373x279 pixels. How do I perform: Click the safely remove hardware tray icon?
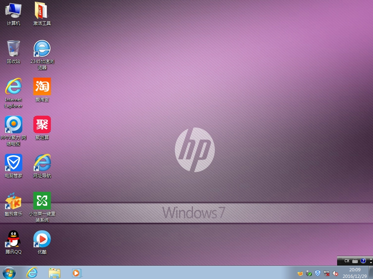tap(309, 274)
